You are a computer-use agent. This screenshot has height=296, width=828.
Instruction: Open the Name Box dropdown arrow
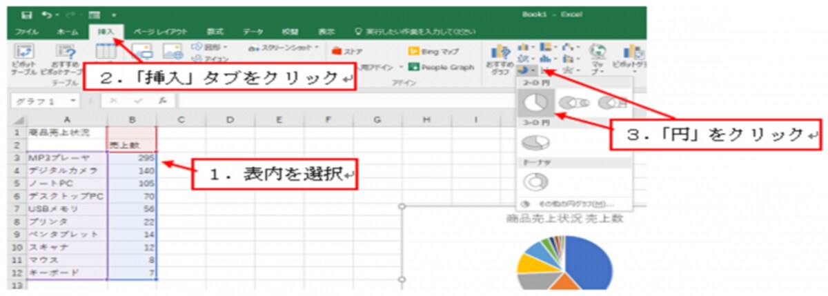(x=73, y=101)
